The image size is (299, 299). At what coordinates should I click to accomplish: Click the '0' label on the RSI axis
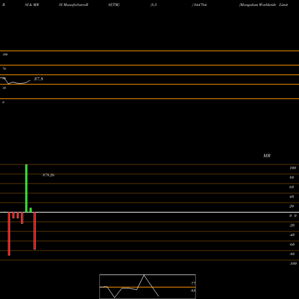3,102
